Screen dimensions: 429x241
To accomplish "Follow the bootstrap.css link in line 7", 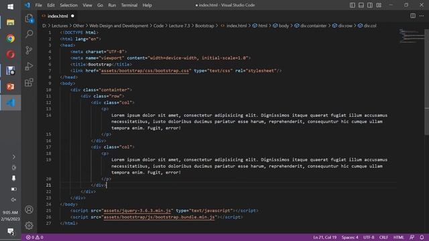I will (145, 71).
